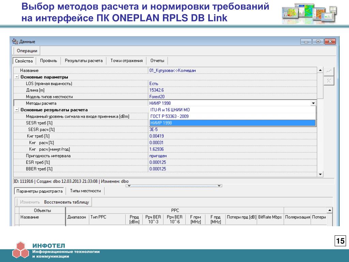Select highlighted НИИР 1998 list option

pyautogui.click(x=232, y=123)
